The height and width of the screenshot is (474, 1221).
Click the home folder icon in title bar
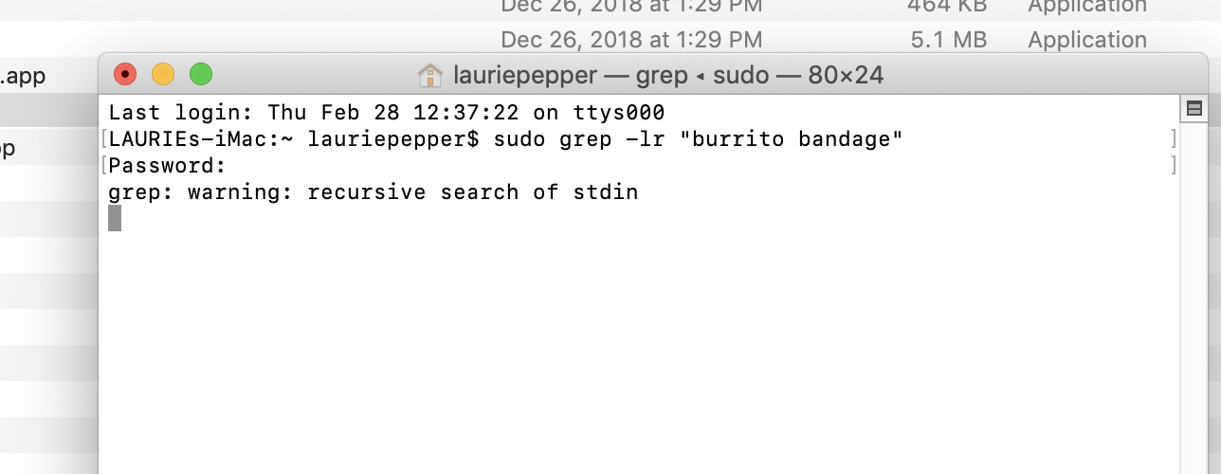(430, 75)
